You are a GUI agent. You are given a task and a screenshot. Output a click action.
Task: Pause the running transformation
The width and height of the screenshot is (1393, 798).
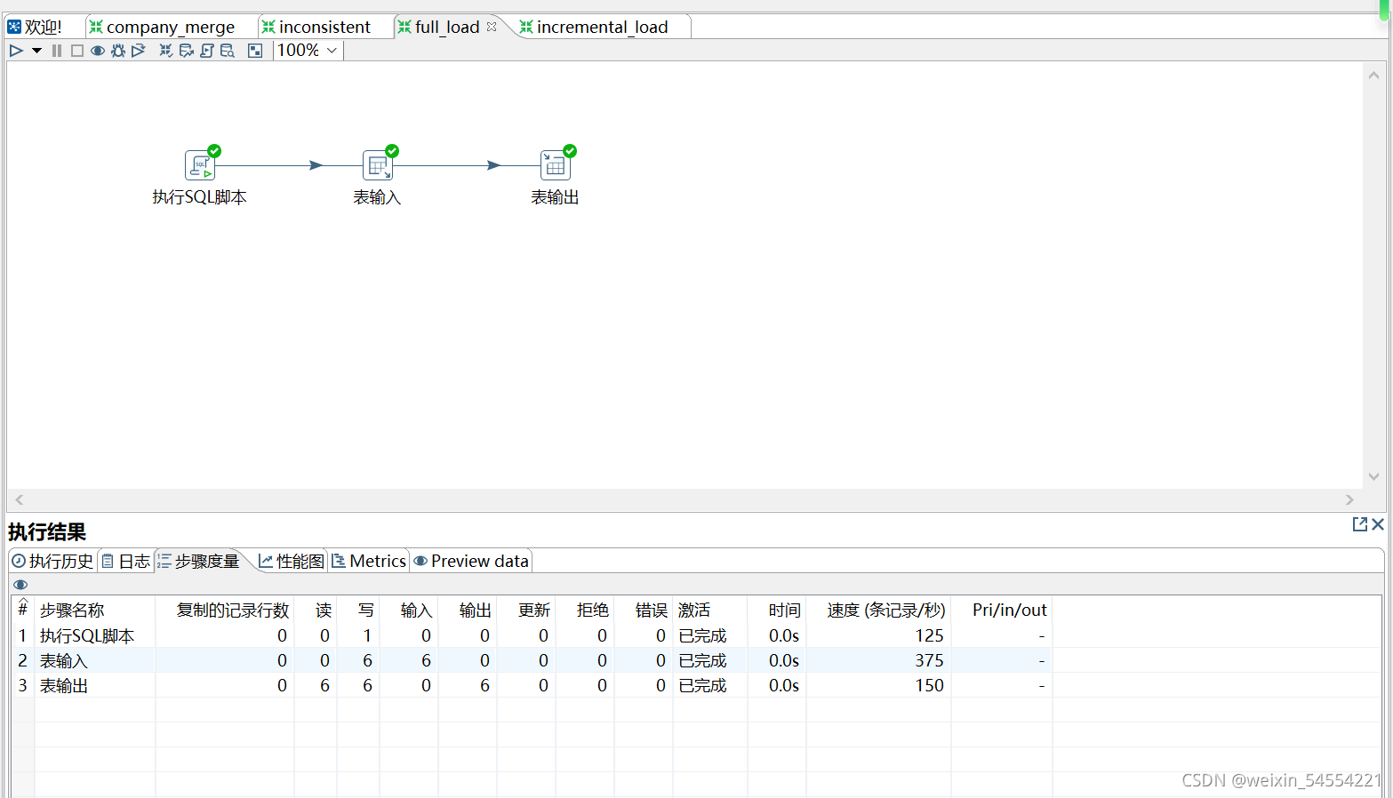click(x=57, y=51)
